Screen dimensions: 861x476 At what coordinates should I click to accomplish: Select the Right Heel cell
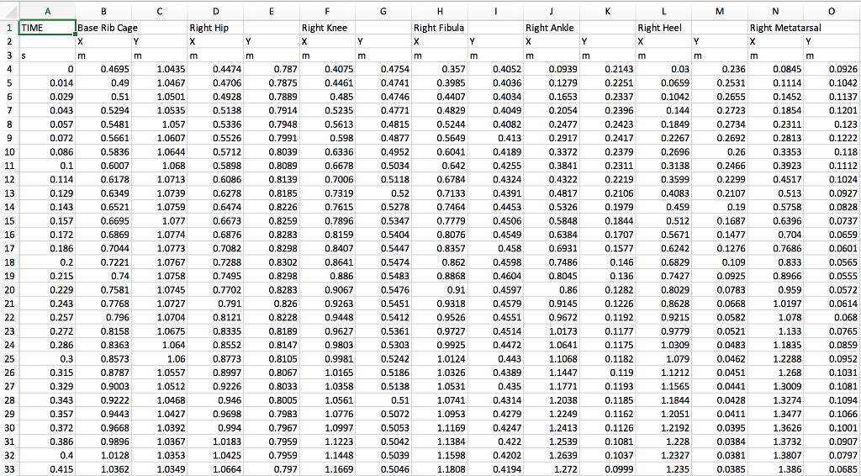pyautogui.click(x=663, y=27)
